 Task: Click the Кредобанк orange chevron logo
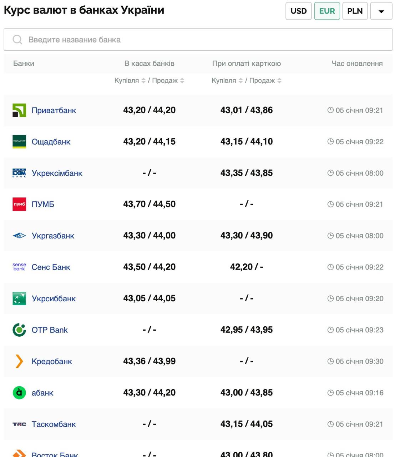tap(19, 361)
